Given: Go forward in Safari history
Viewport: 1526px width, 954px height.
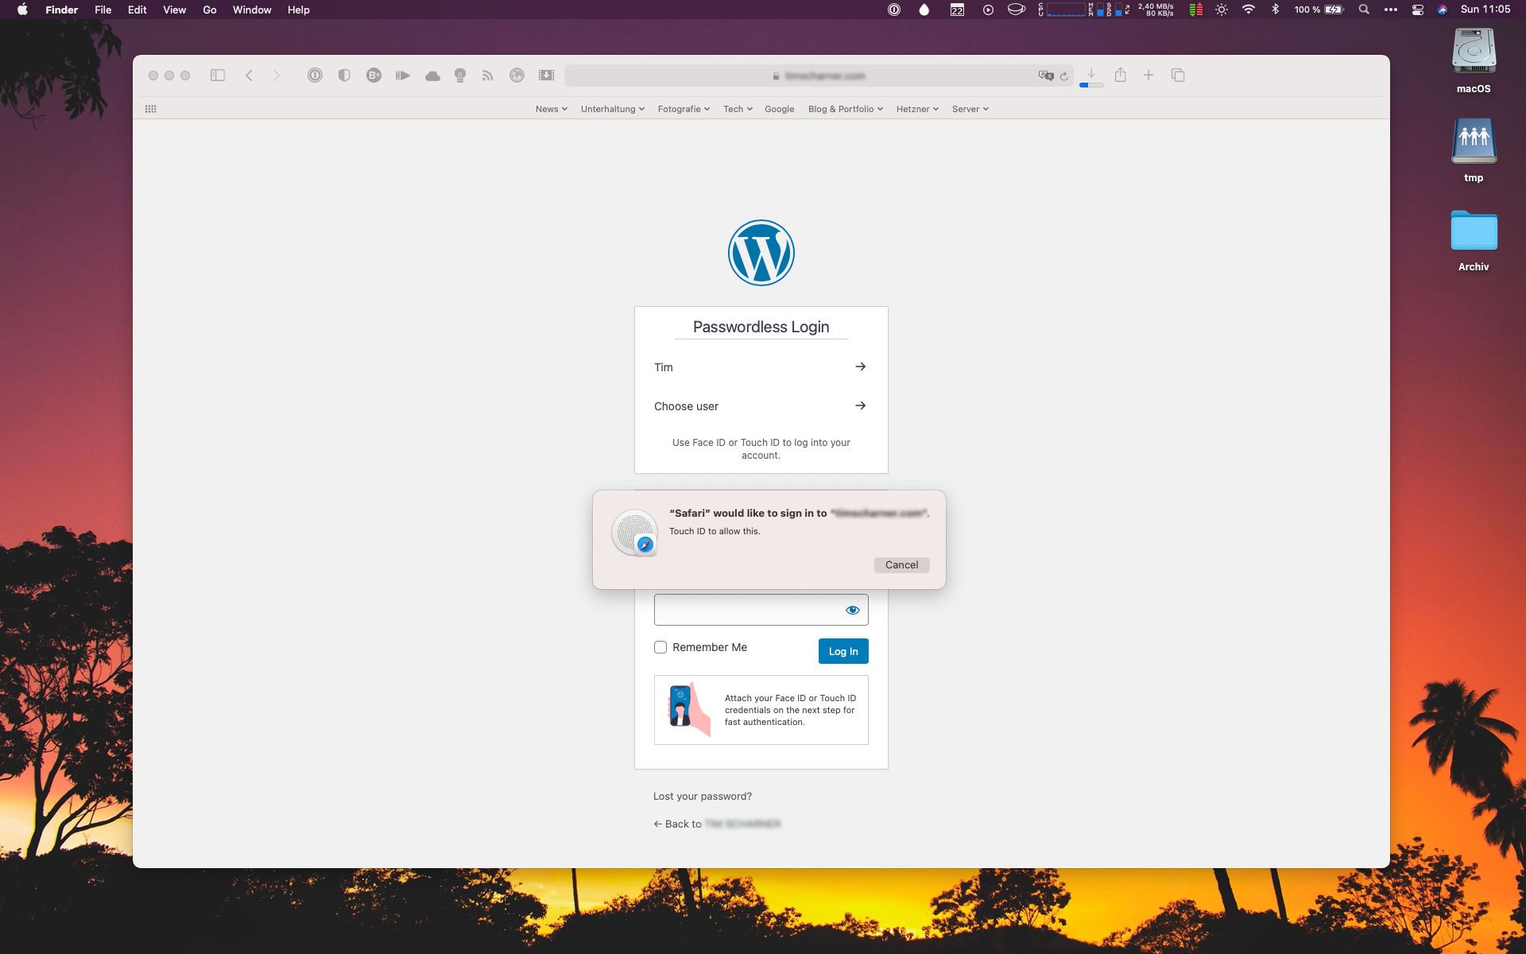Looking at the screenshot, I should tap(277, 76).
